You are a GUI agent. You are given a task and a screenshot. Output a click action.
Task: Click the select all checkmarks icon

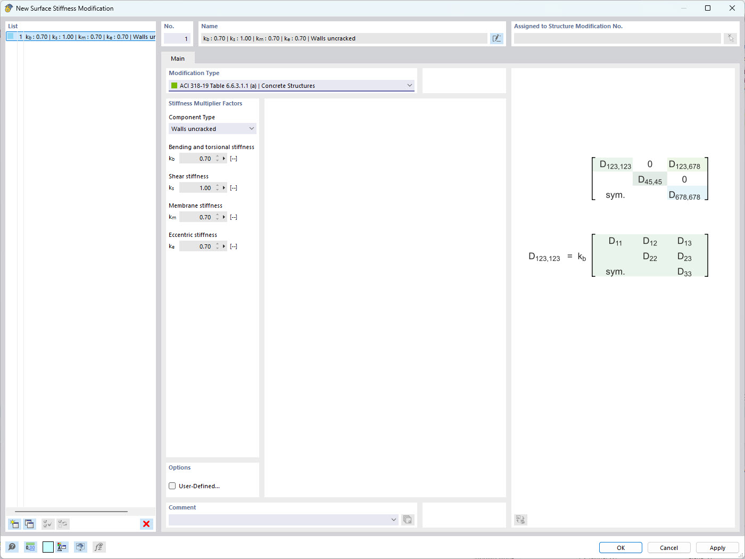(48, 524)
